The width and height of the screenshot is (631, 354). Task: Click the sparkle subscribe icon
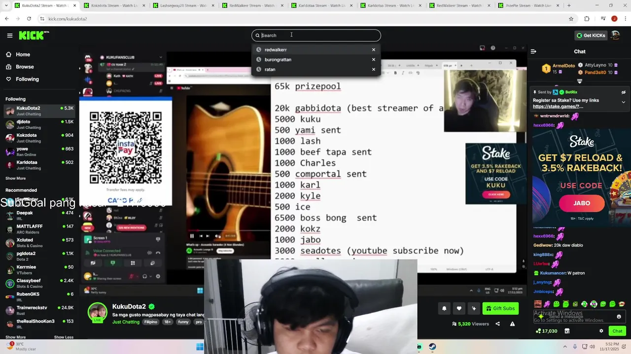click(474, 308)
